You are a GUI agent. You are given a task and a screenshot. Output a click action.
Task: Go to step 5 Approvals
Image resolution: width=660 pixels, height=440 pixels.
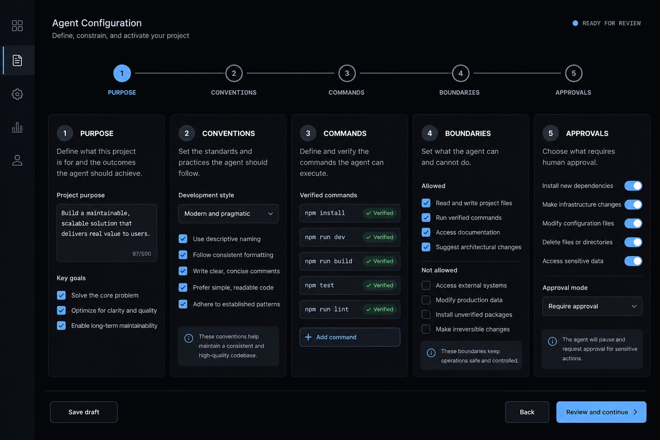[x=574, y=73]
